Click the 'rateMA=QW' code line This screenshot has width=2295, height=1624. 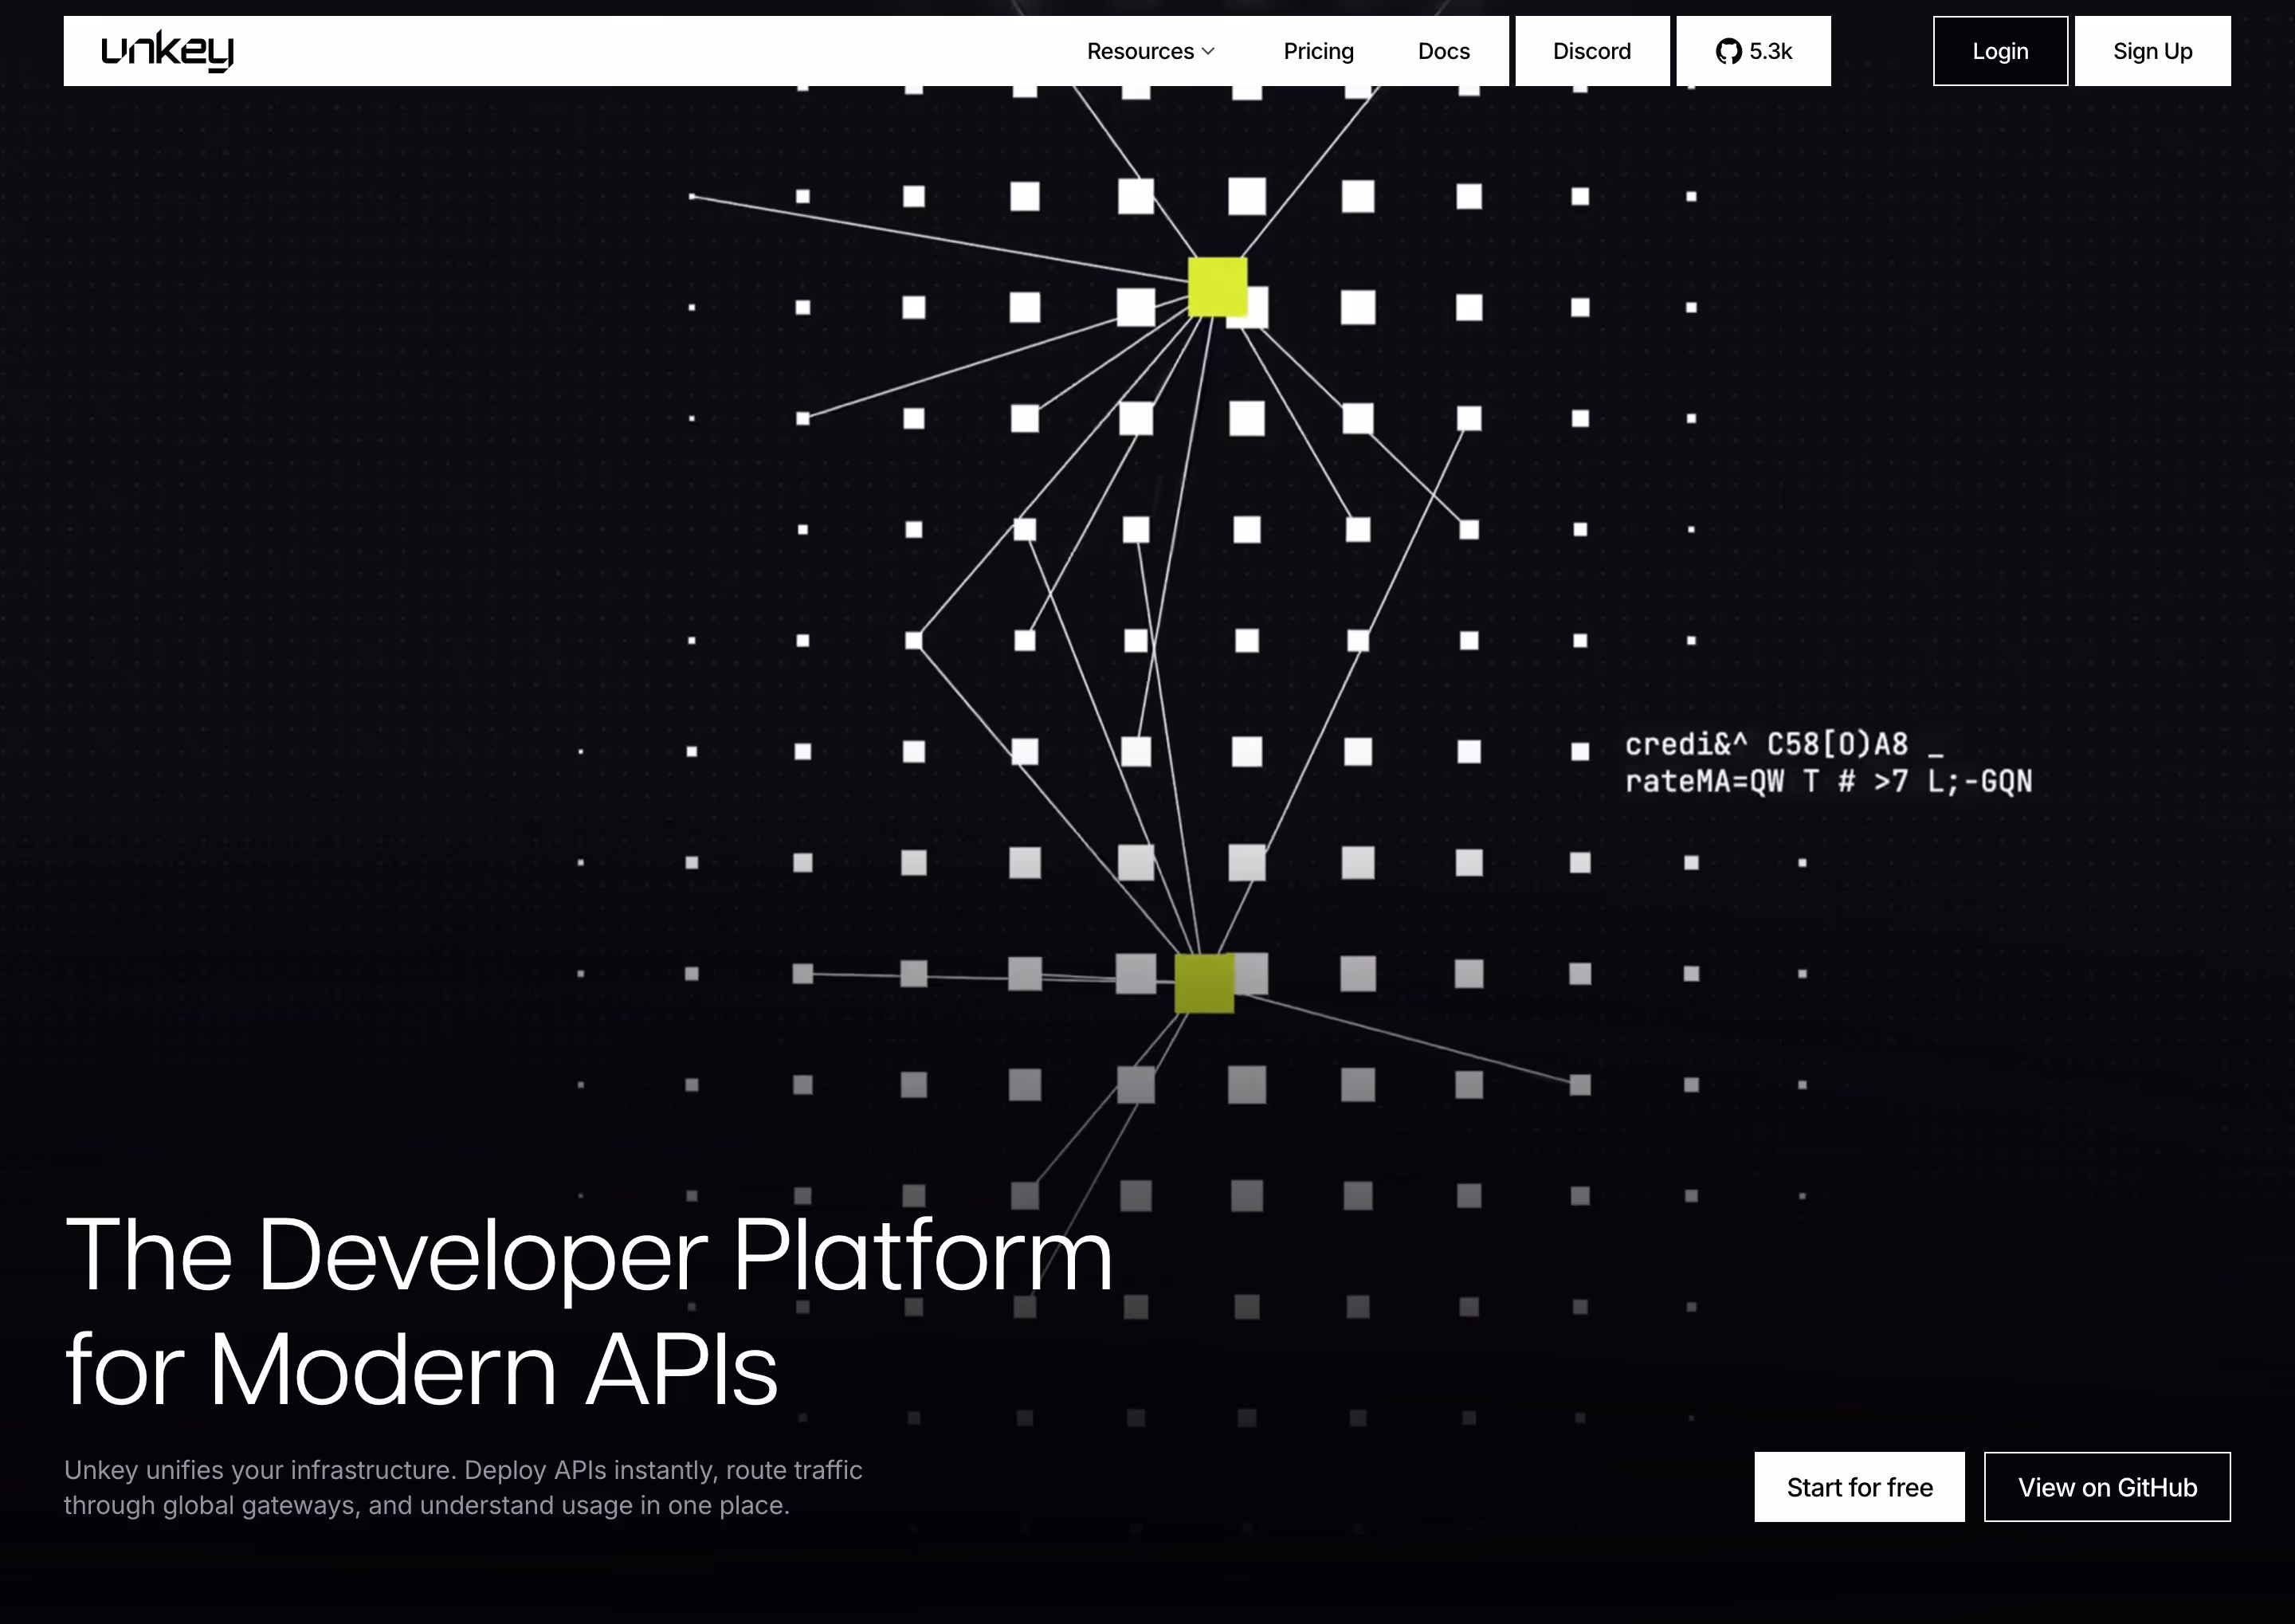click(x=1828, y=781)
